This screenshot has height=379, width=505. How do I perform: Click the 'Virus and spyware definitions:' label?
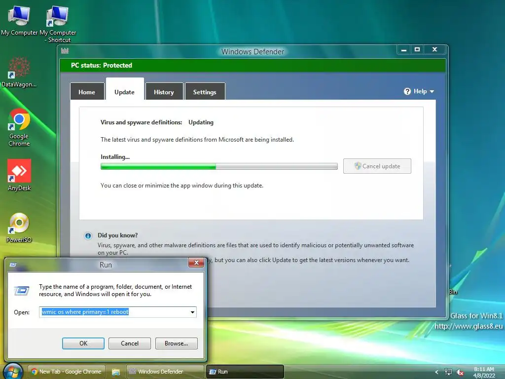point(141,122)
